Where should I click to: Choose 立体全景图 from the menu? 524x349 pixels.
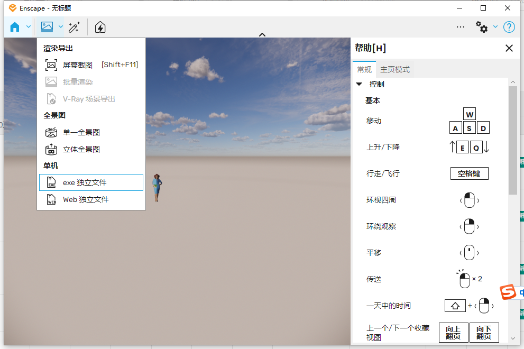coord(91,149)
